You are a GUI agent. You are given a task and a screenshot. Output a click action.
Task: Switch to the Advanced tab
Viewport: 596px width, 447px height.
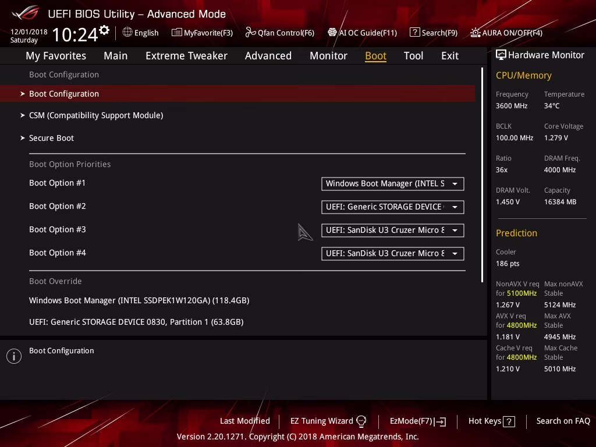click(268, 56)
